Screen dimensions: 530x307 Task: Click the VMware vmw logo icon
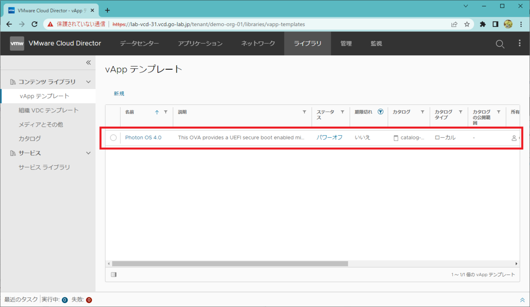tap(17, 43)
